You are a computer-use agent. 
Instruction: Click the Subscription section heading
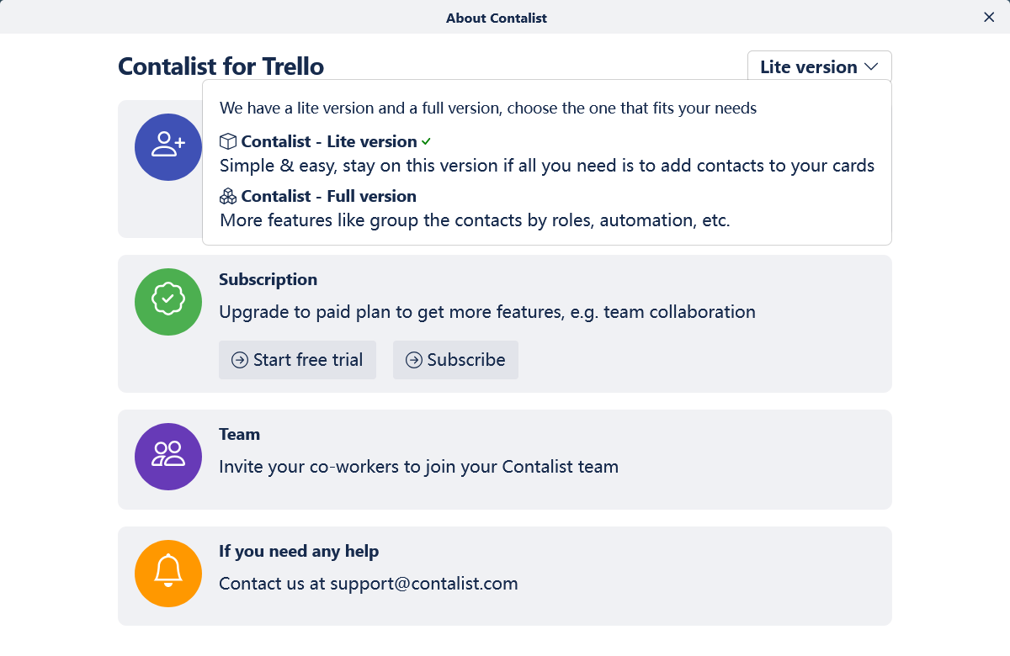[268, 279]
